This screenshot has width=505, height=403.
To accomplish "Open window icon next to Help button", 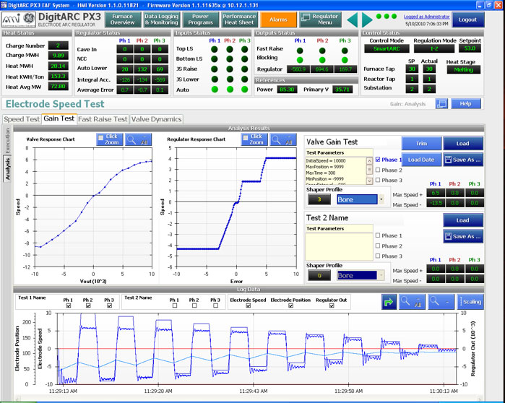I will click(x=441, y=104).
